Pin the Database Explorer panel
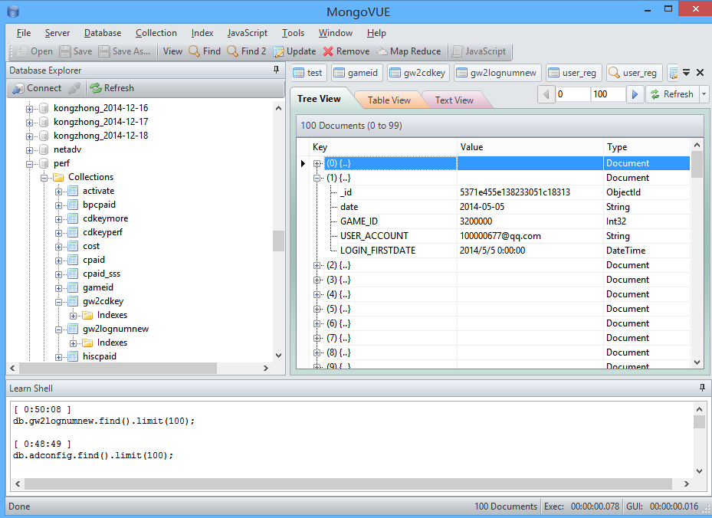Image resolution: width=712 pixels, height=518 pixels. 276,70
